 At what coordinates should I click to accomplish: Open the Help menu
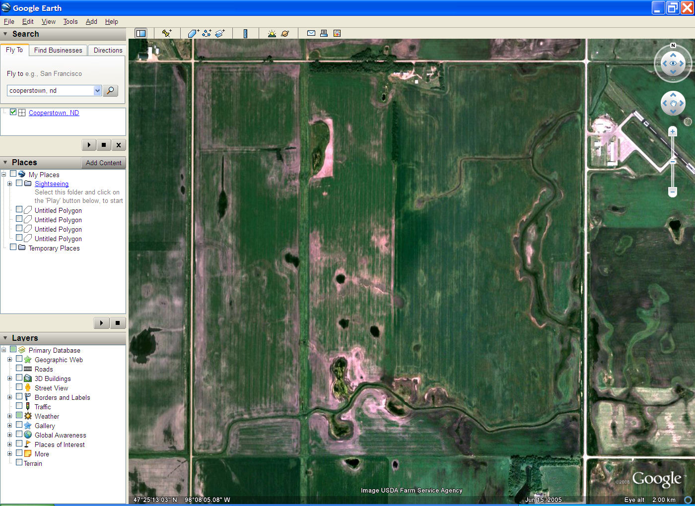[112, 21]
